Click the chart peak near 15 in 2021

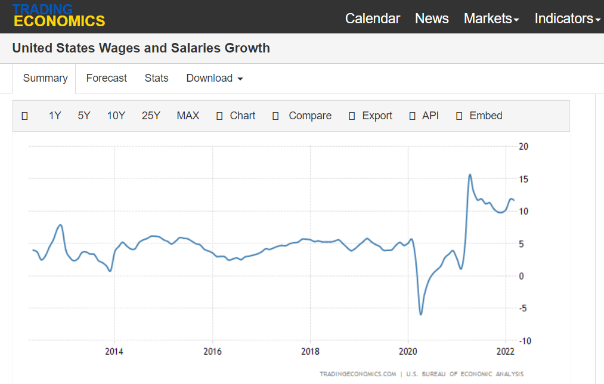click(x=470, y=175)
